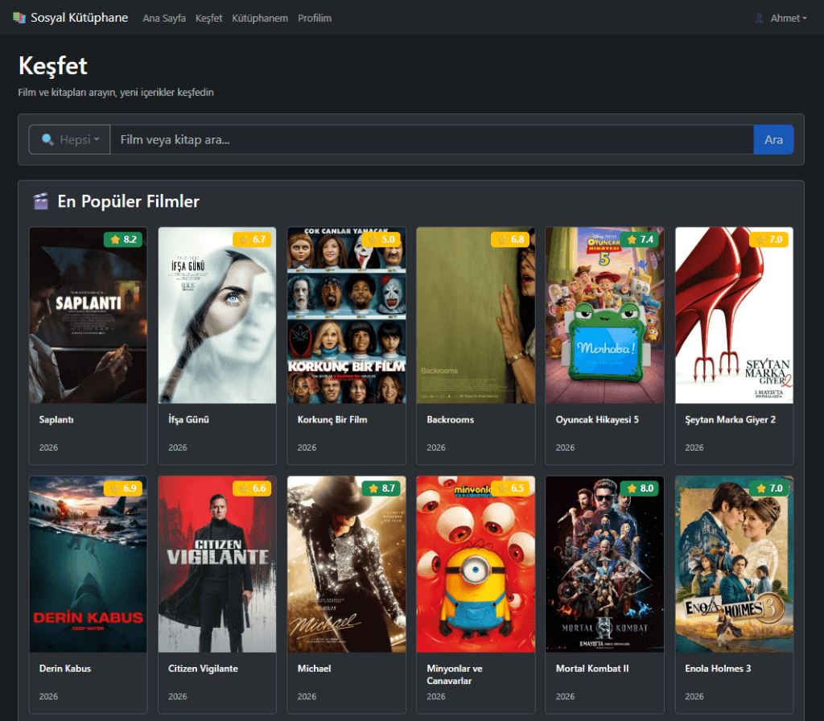Viewport: 824px width, 721px height.
Task: Click the 2026 year under Enola Holmes 3
Action: 694,696
